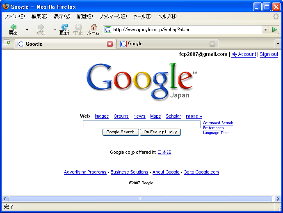Click the 完了 status bar text
The width and height of the screenshot is (283, 213).
click(9, 207)
